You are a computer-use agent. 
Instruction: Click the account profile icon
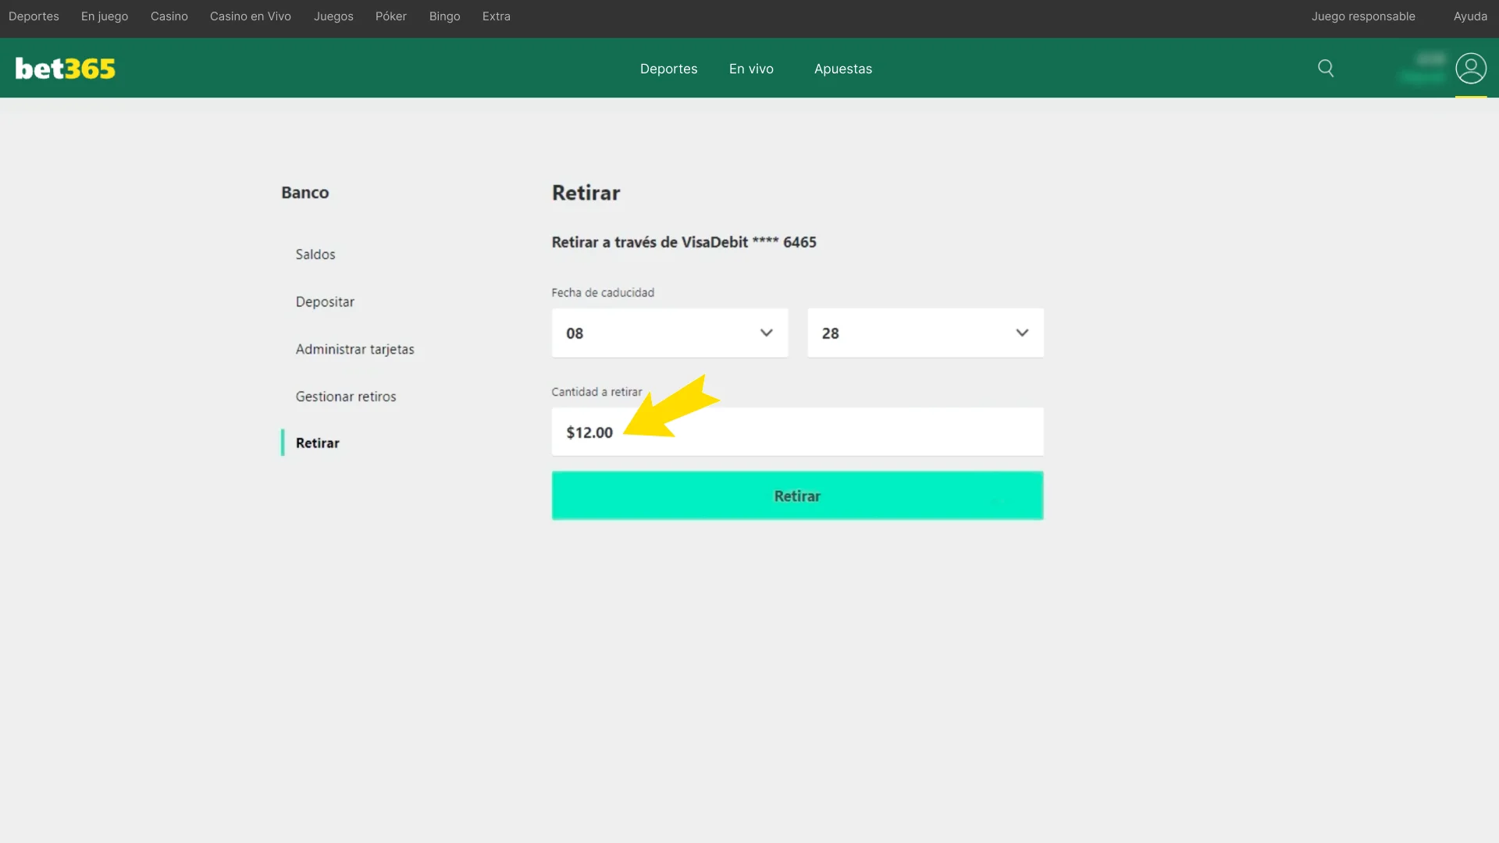tap(1471, 68)
